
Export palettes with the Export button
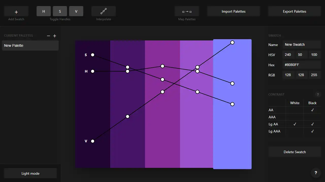[294, 11]
